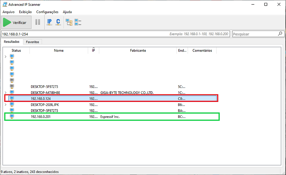Click the 1C:... MAC address cell
Image resolution: width=286 pixels, height=175 pixels.
click(182, 93)
